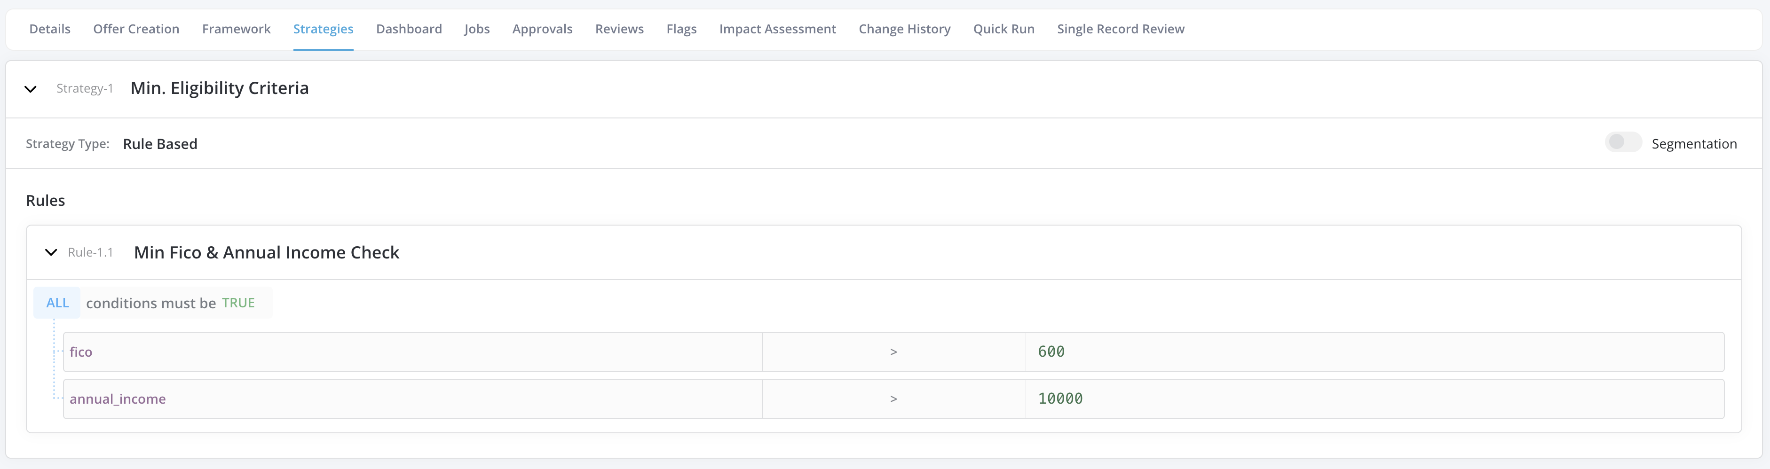View the Impact Assessment tab
Screen dimensions: 1770x469
777,29
